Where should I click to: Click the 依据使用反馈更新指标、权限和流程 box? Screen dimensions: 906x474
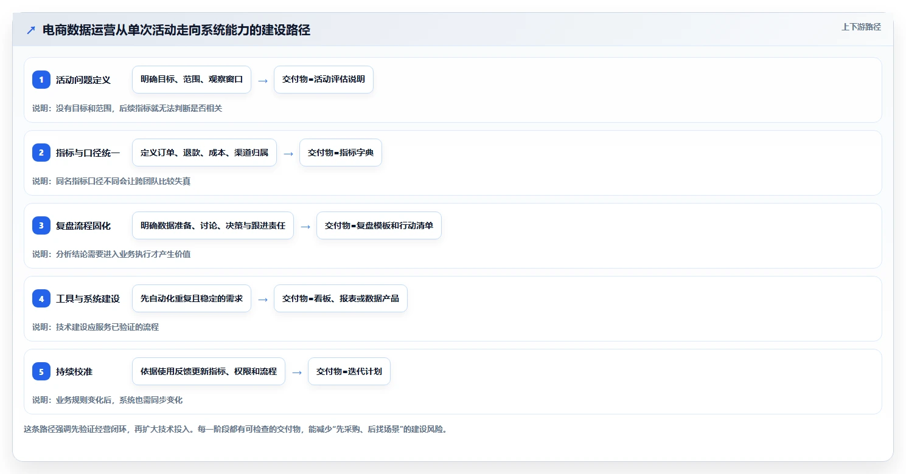pyautogui.click(x=209, y=371)
